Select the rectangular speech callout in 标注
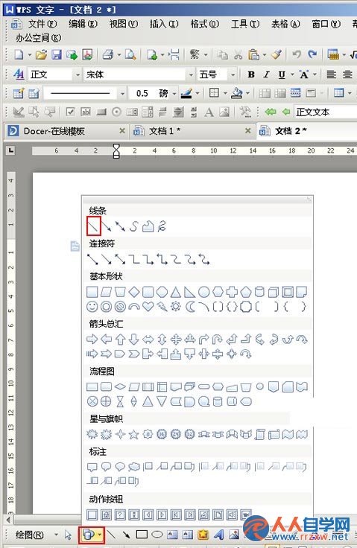 pyautogui.click(x=92, y=467)
